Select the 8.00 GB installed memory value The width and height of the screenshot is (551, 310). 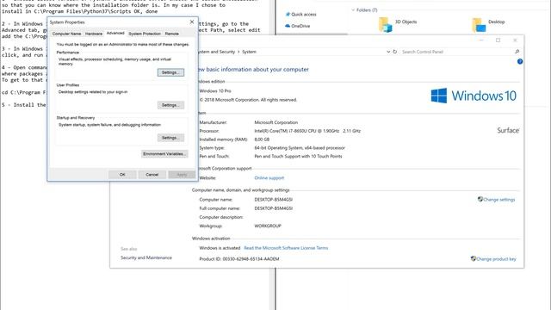click(262, 139)
